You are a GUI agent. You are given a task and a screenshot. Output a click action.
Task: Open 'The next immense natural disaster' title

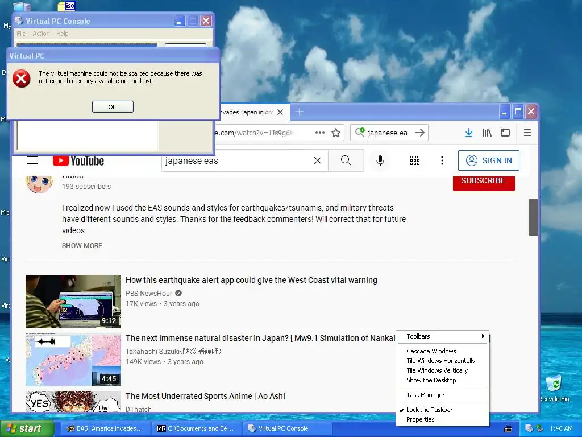(x=260, y=338)
